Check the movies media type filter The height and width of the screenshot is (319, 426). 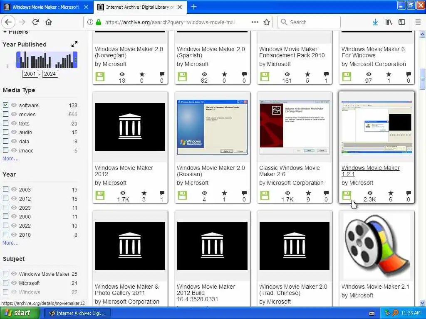(x=5, y=114)
